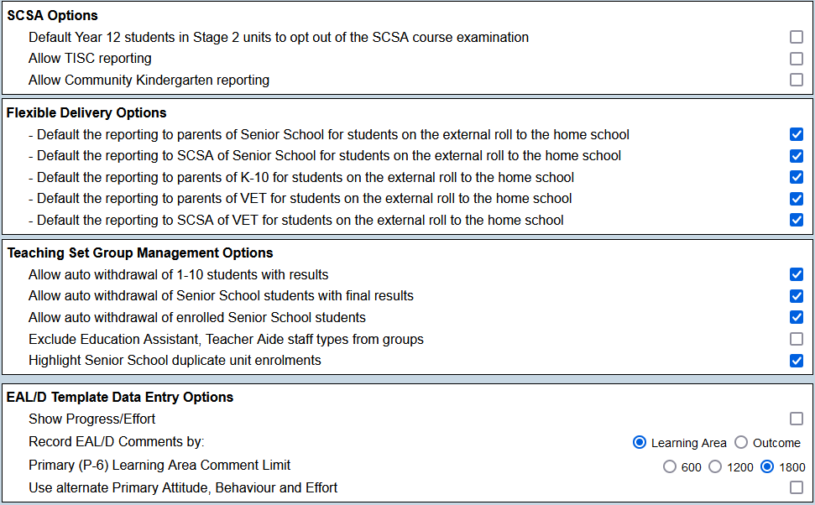The width and height of the screenshot is (815, 505).
Task: Check Use alternate Primary Attitude, Behaviour and Effort
Action: coord(797,487)
